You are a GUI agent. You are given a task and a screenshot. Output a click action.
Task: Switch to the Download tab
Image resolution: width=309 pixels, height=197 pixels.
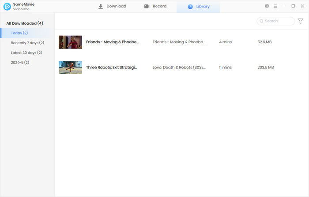coord(112,6)
